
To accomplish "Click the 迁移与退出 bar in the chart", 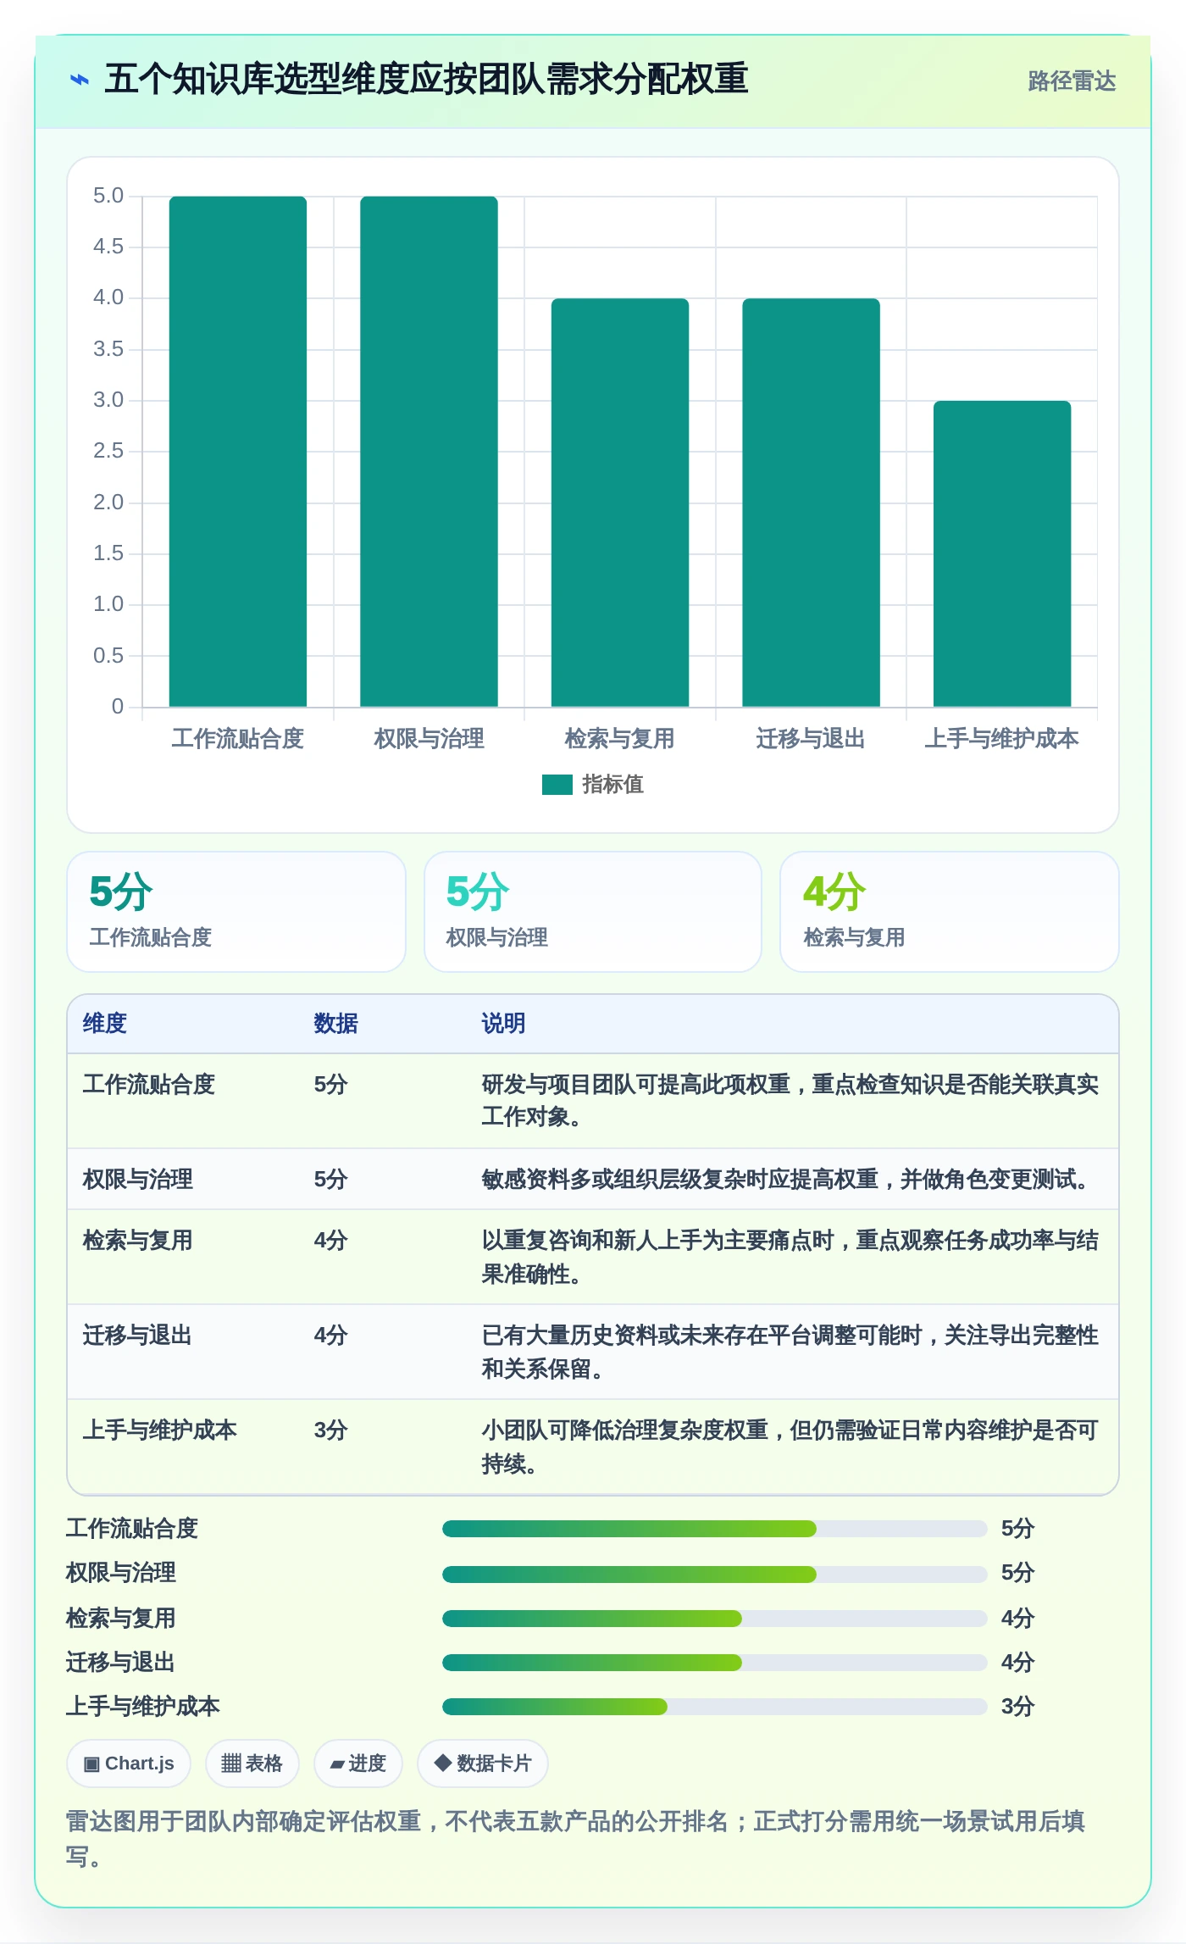I will click(x=811, y=503).
